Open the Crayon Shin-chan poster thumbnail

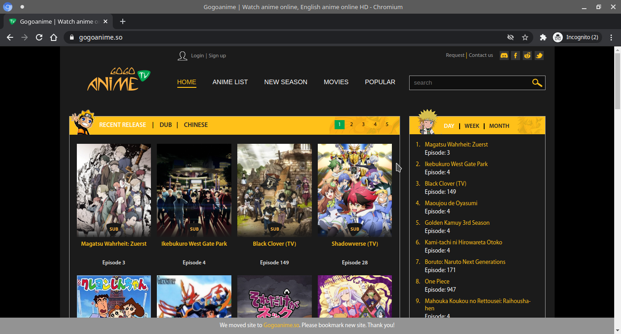114,296
